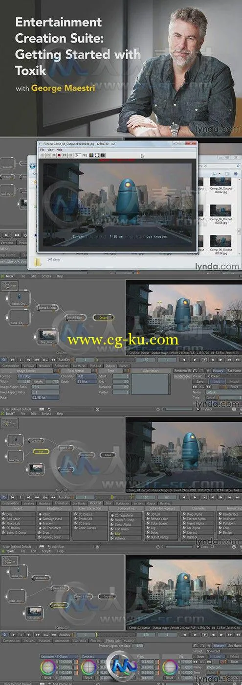This screenshot has height=685, width=242.
Task: Switch to the Modulation tab
Action: [x=123, y=503]
